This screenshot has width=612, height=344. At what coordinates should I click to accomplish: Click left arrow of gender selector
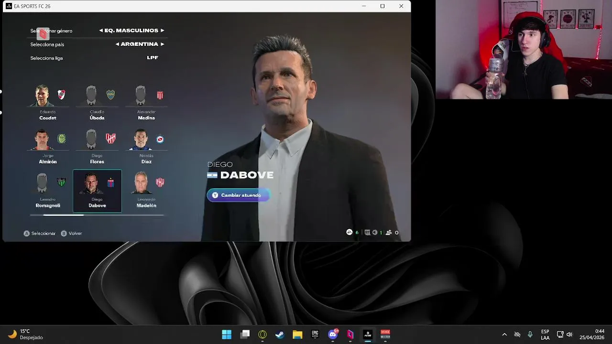(x=101, y=31)
